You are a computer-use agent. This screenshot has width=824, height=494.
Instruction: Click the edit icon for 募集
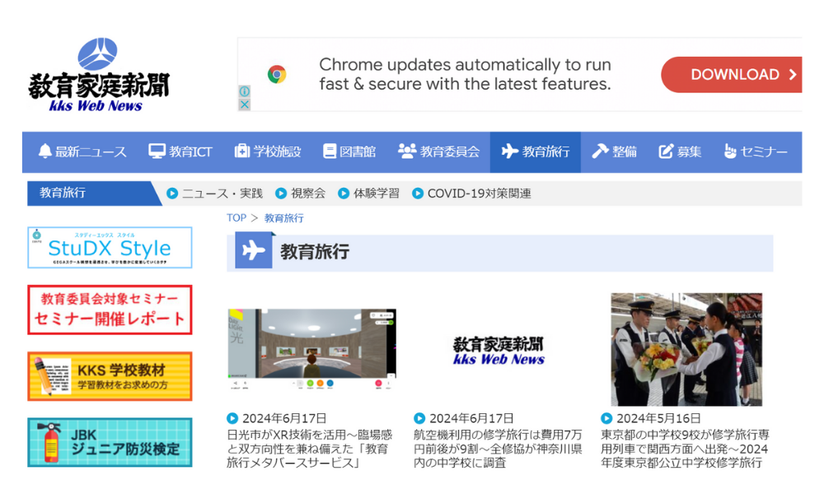[x=666, y=151]
